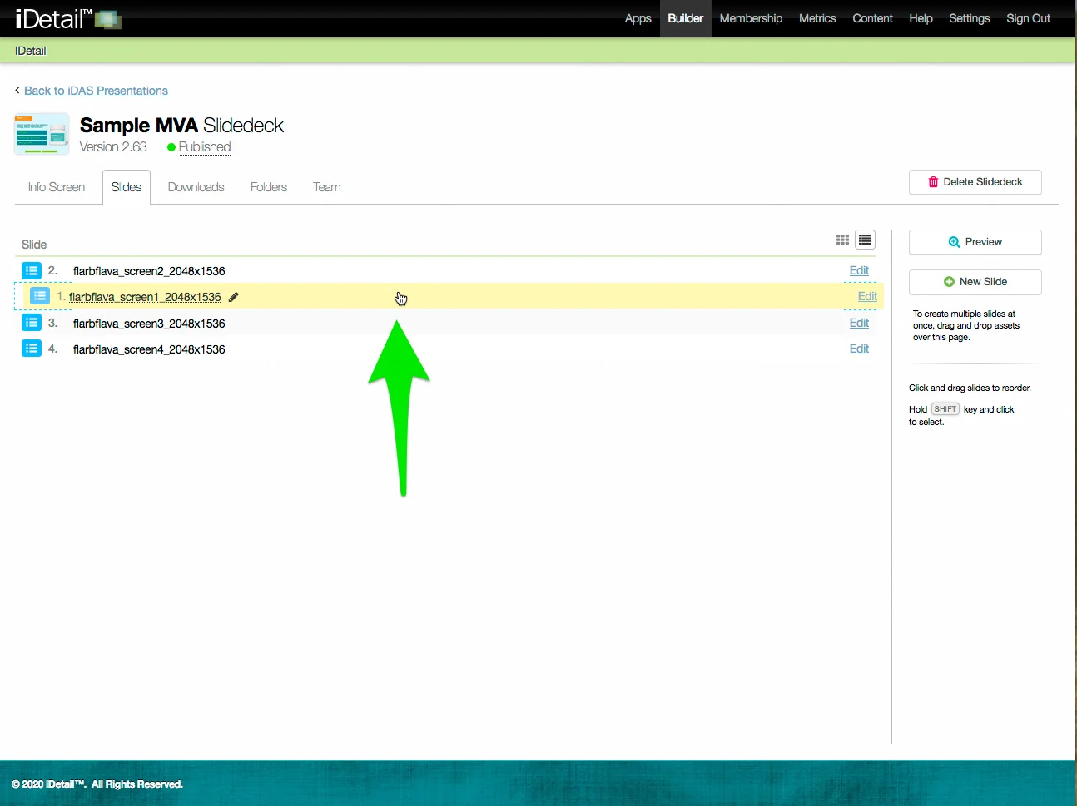The height and width of the screenshot is (806, 1077).
Task: Select the flarbflava_screen4_2048x1536 slide name
Action: point(149,349)
